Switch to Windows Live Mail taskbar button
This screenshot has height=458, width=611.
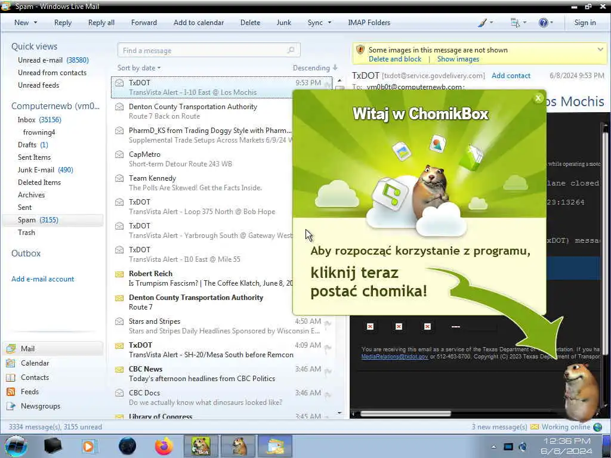275,446
